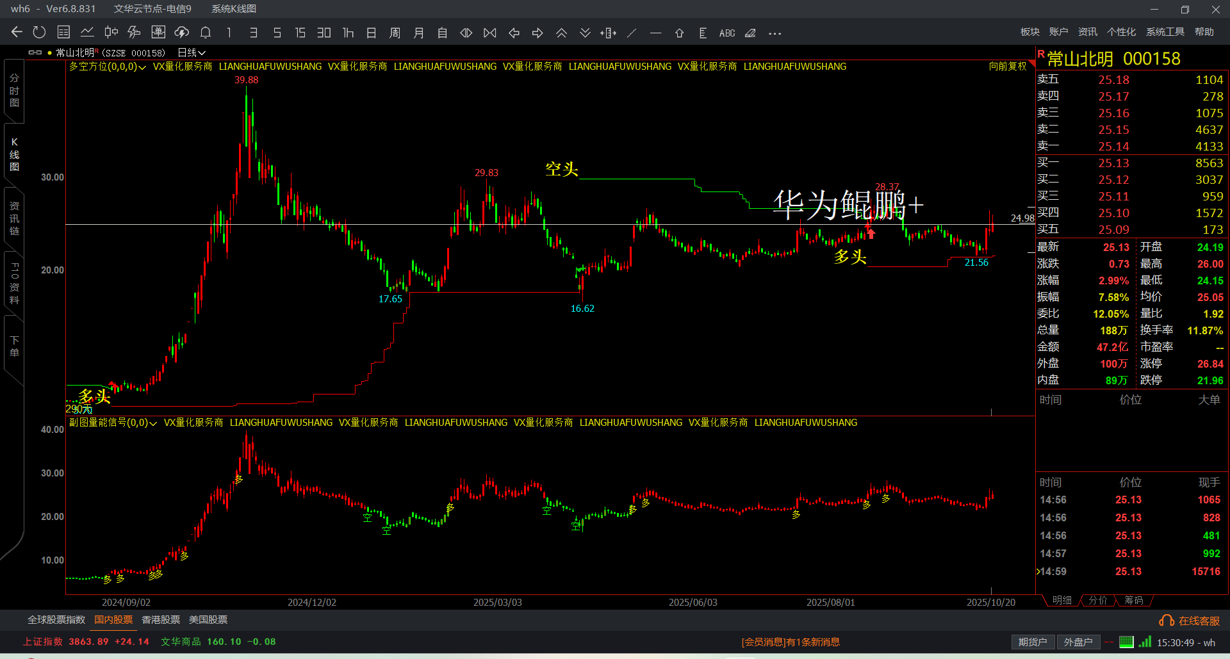Open the 资讯链 side tab

pos(14,218)
